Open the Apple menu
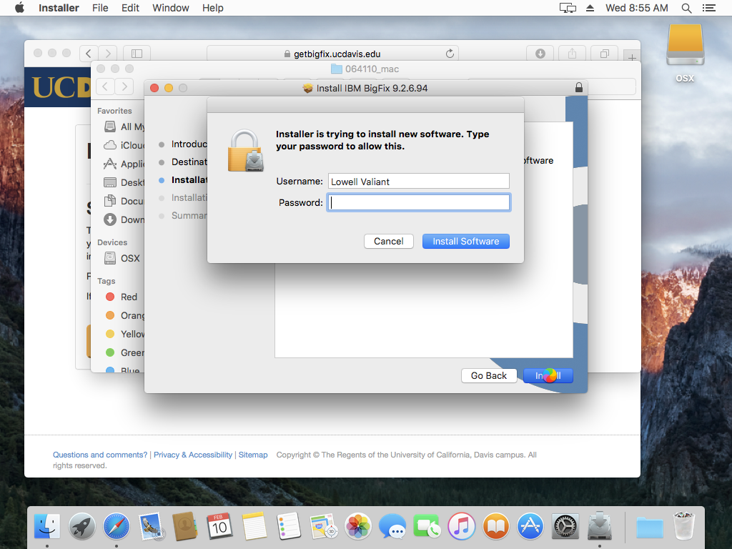732x549 pixels. [x=19, y=8]
